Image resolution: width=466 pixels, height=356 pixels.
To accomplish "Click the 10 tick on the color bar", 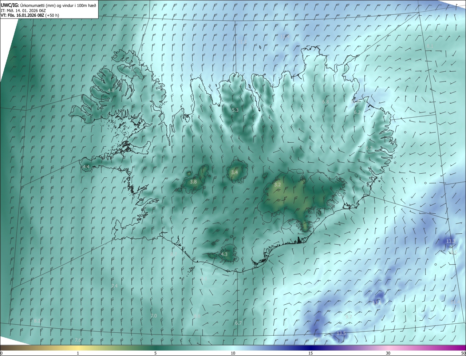I will point(233,353).
